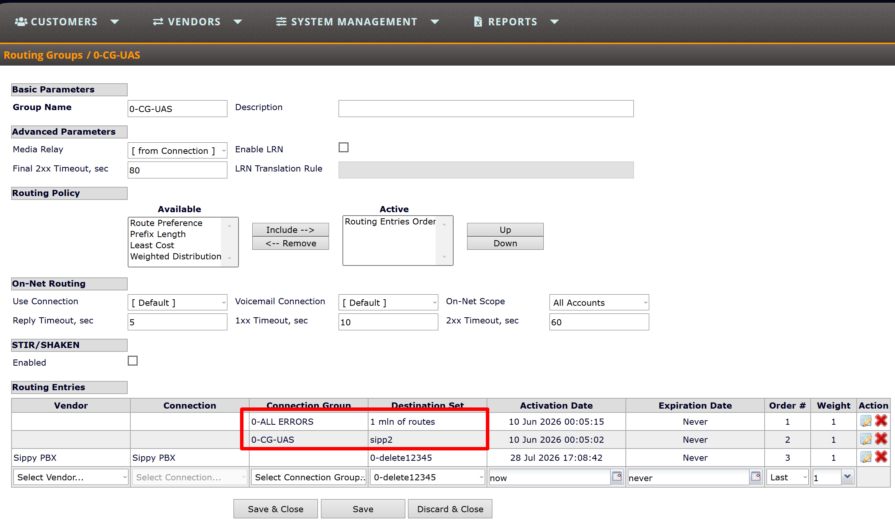
Task: Open the expiration date calendar picker
Action: [x=756, y=477]
